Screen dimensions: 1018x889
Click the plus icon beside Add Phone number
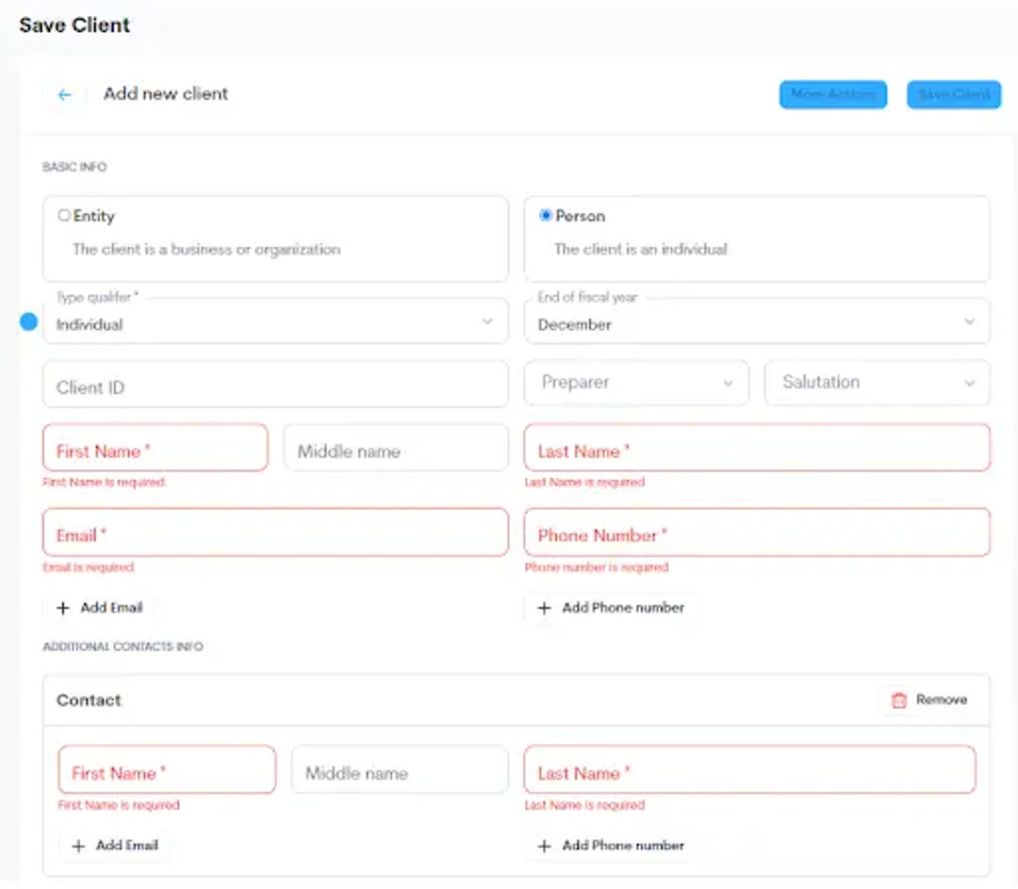pyautogui.click(x=545, y=608)
